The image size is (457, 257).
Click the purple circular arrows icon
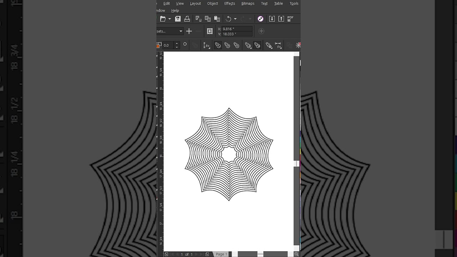pos(261,19)
